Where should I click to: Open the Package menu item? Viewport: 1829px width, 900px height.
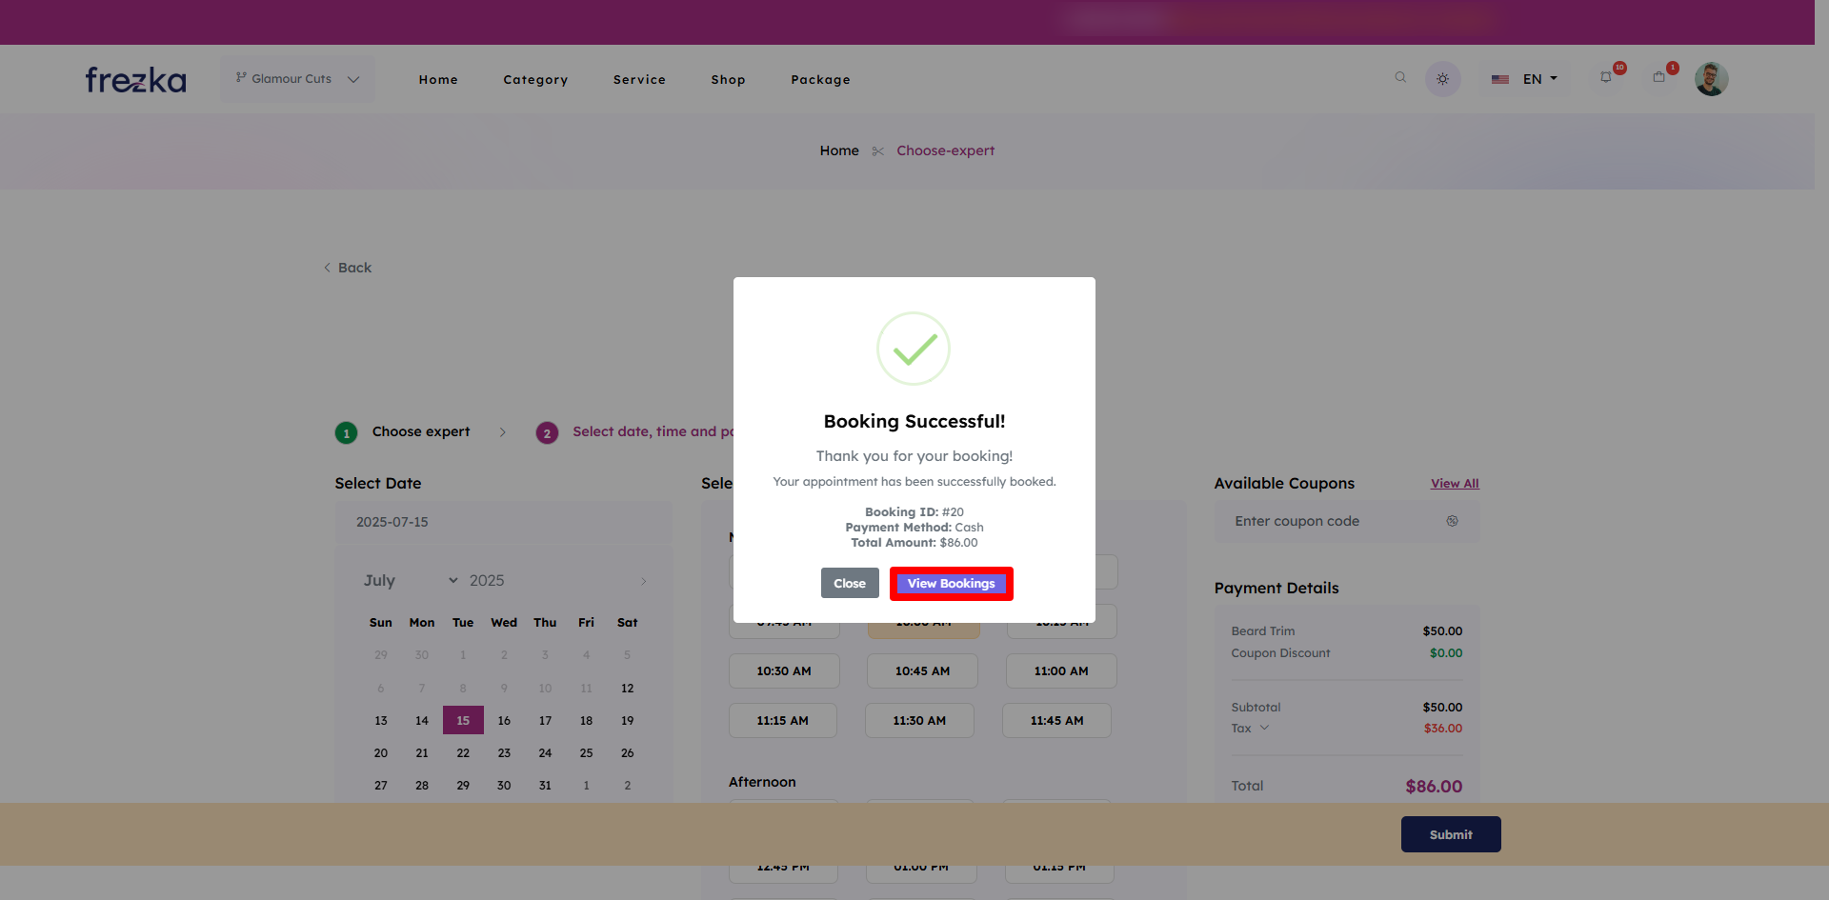pyautogui.click(x=820, y=80)
